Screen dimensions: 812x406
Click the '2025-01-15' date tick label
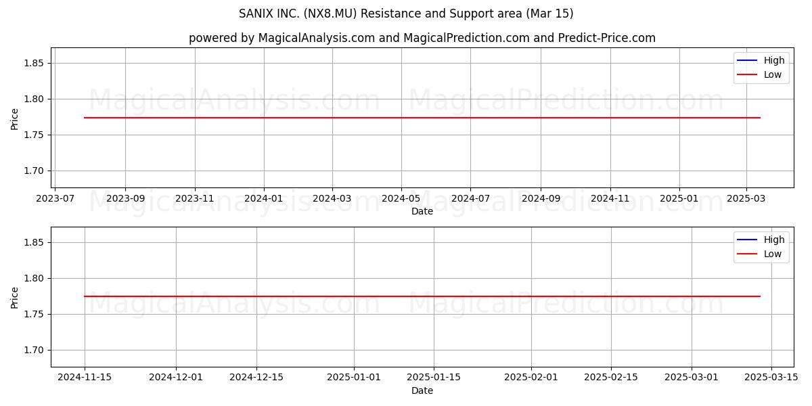434,378
